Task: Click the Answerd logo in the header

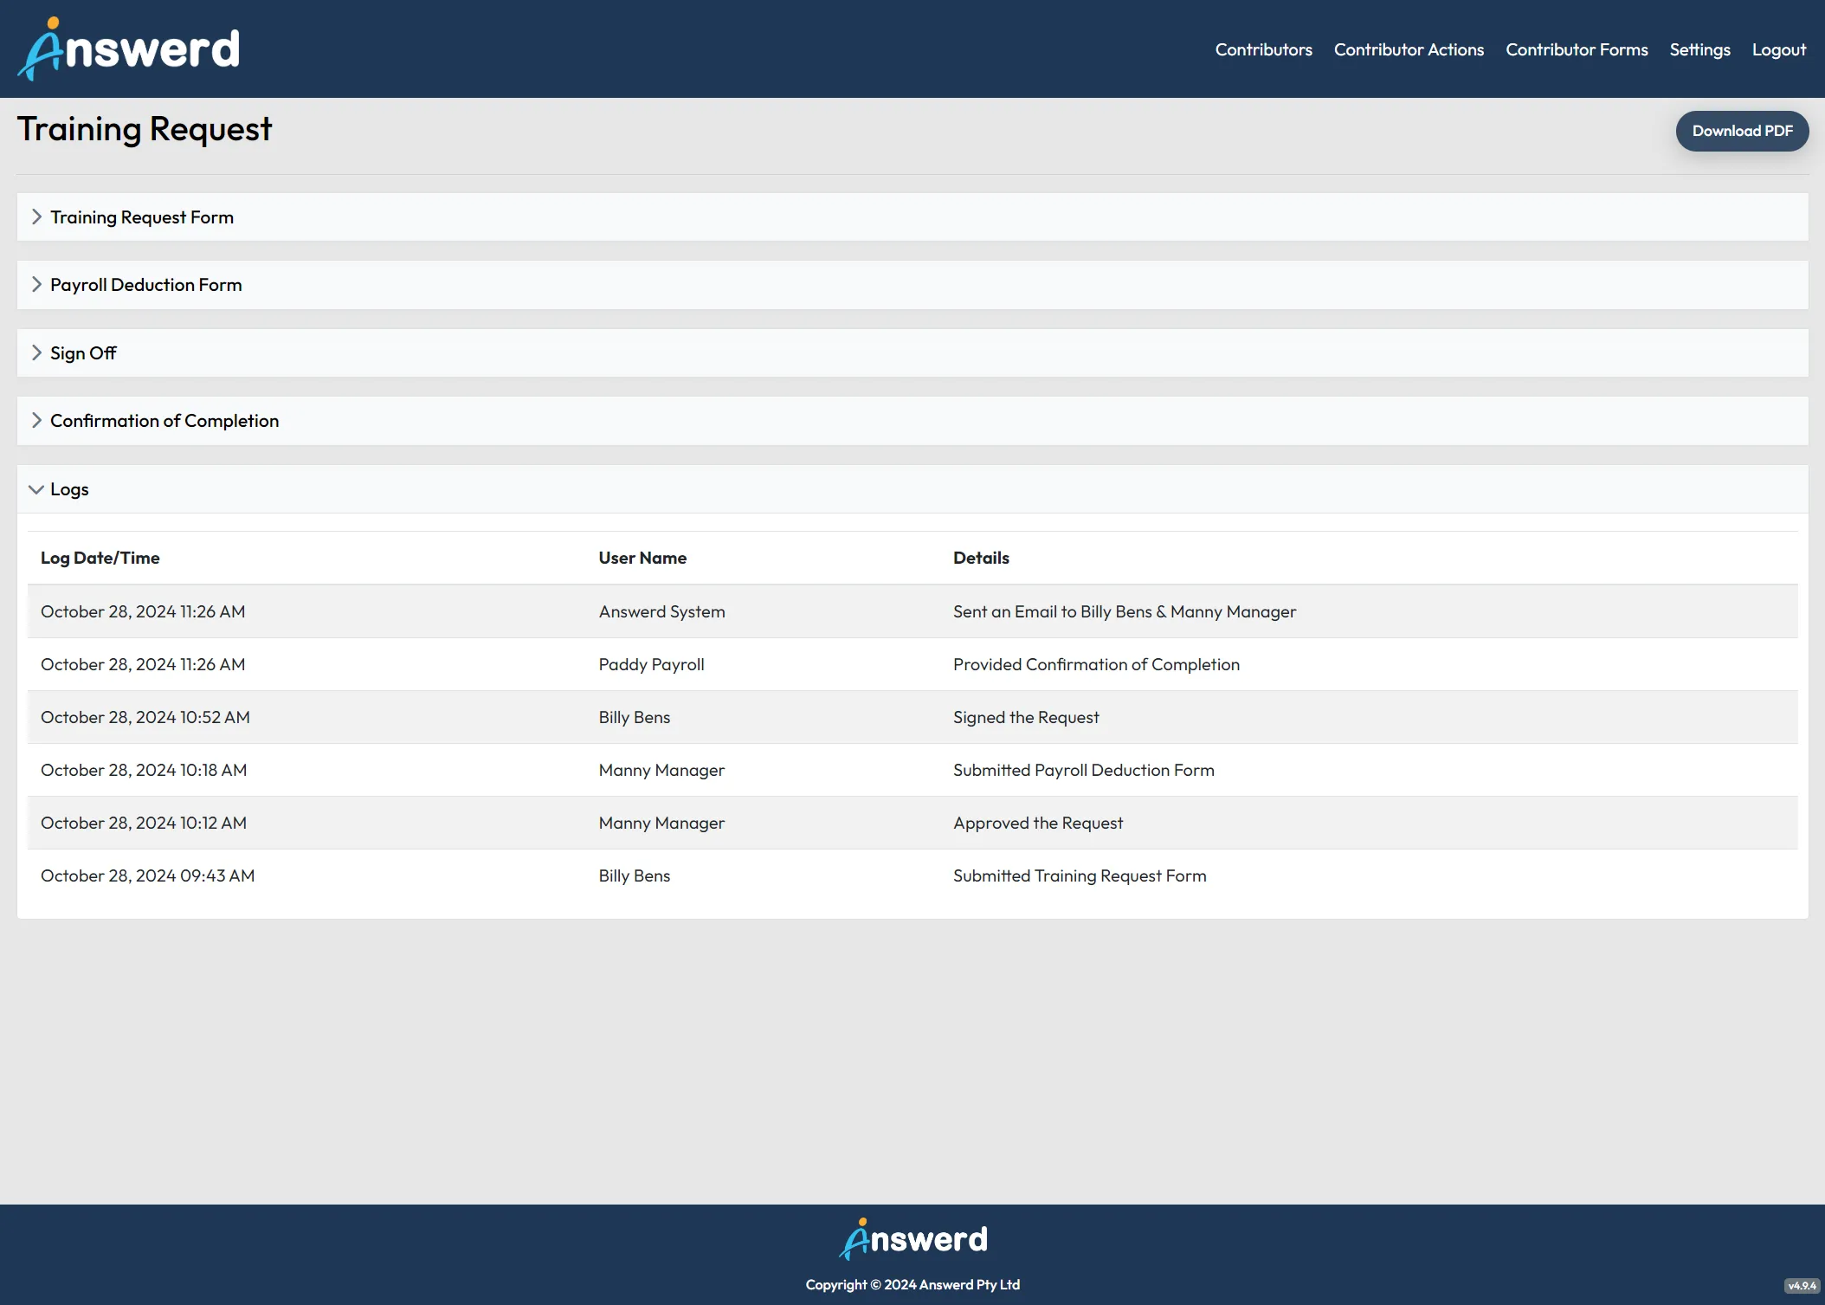Action: point(128,48)
